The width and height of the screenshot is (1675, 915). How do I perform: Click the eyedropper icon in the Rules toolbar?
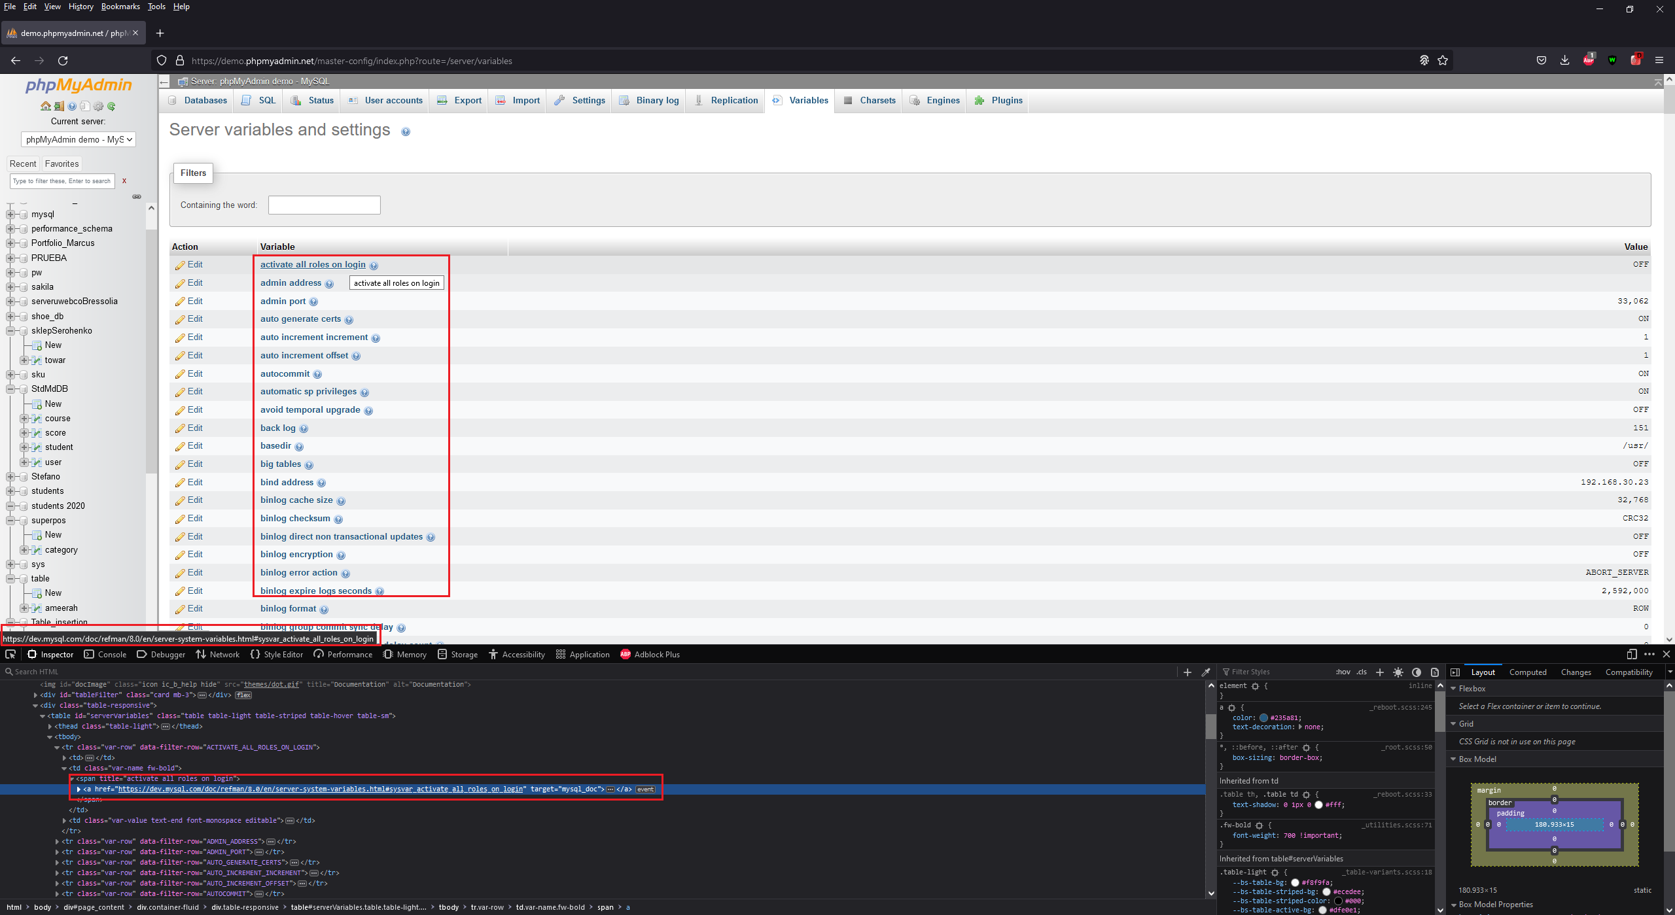coord(1206,672)
